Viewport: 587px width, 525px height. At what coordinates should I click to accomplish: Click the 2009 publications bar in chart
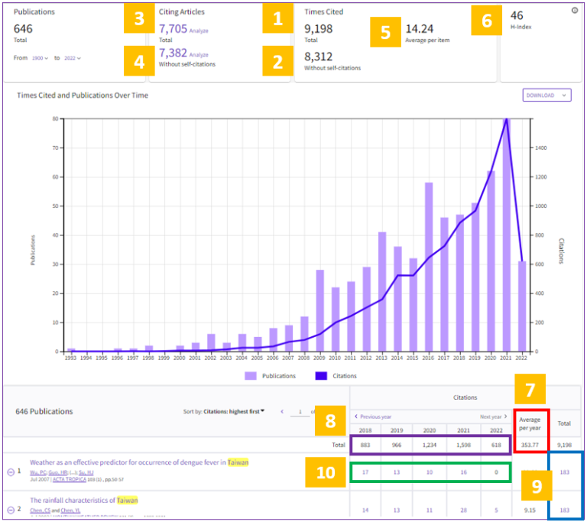point(319,310)
